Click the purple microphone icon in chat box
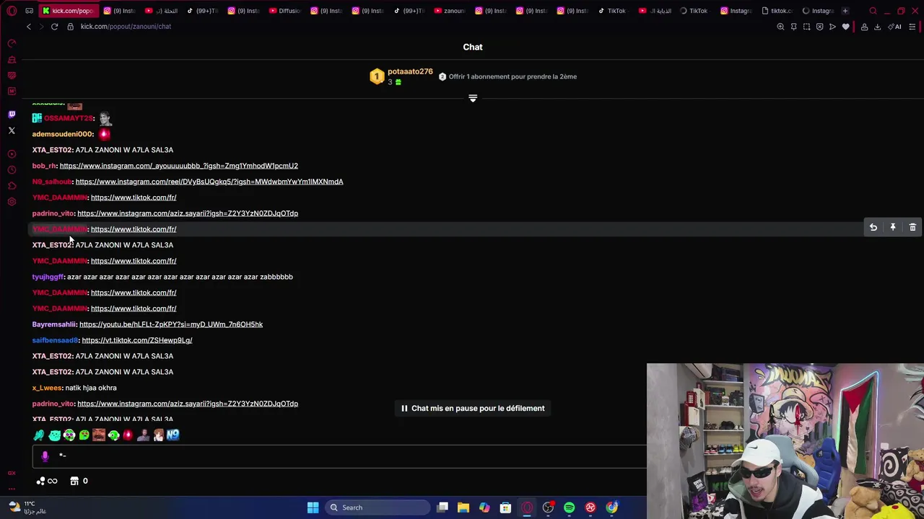The width and height of the screenshot is (924, 519). 45,456
